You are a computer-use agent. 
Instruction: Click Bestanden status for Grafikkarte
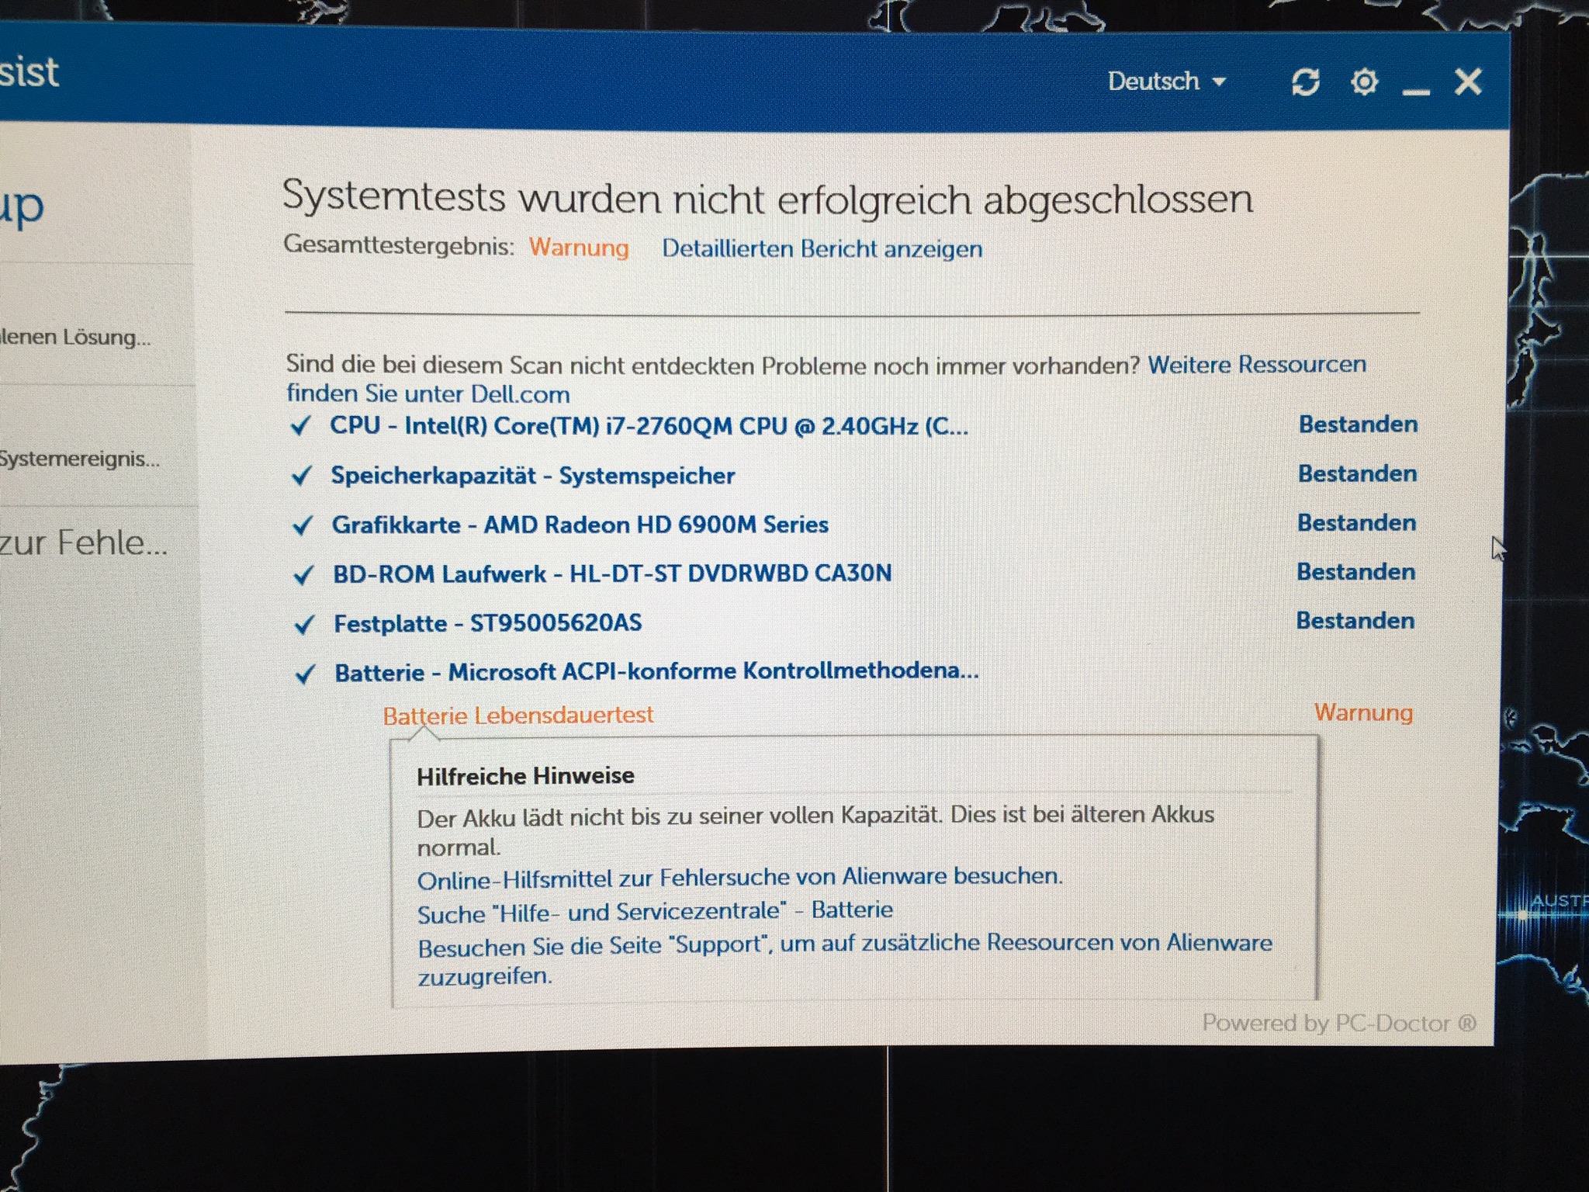(x=1356, y=521)
